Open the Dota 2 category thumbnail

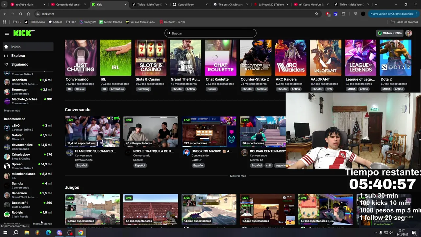pos(396,58)
